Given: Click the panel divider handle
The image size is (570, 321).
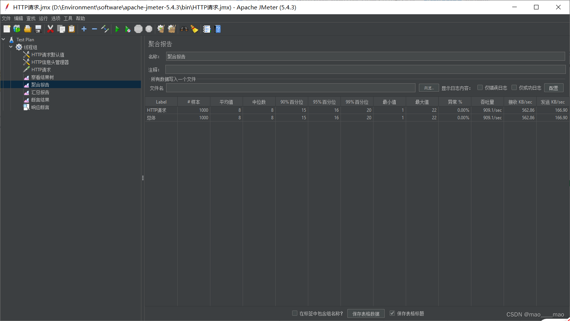Looking at the screenshot, I should click(x=143, y=178).
